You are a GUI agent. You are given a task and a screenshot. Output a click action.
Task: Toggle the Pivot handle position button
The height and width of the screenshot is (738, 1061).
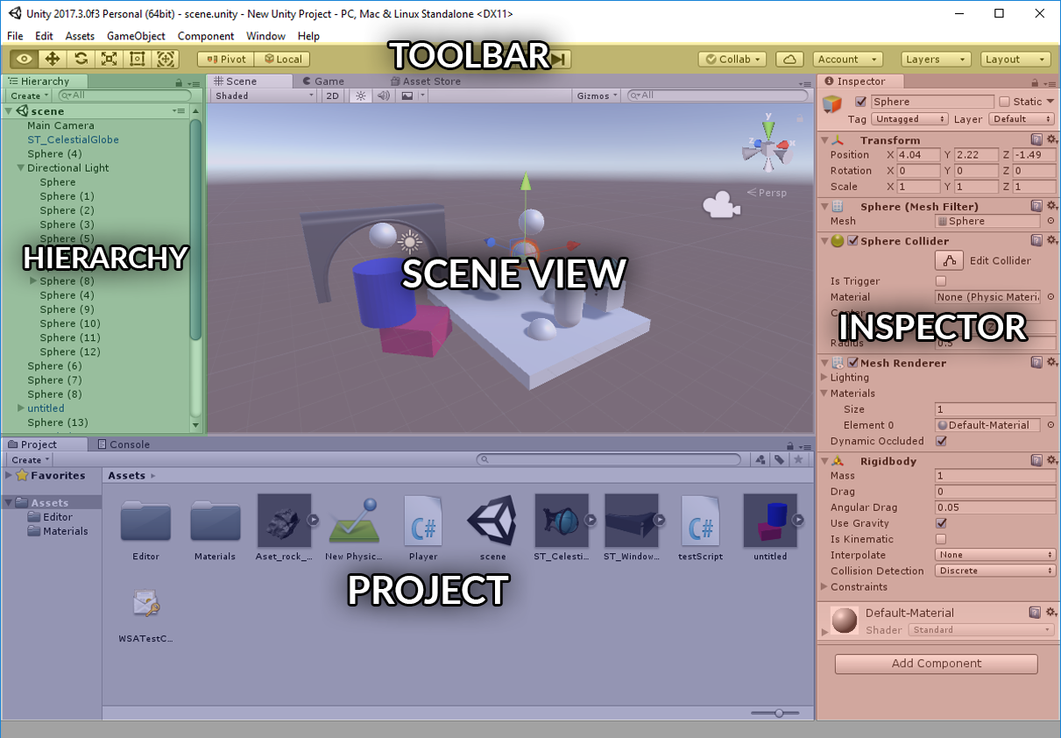226,59
